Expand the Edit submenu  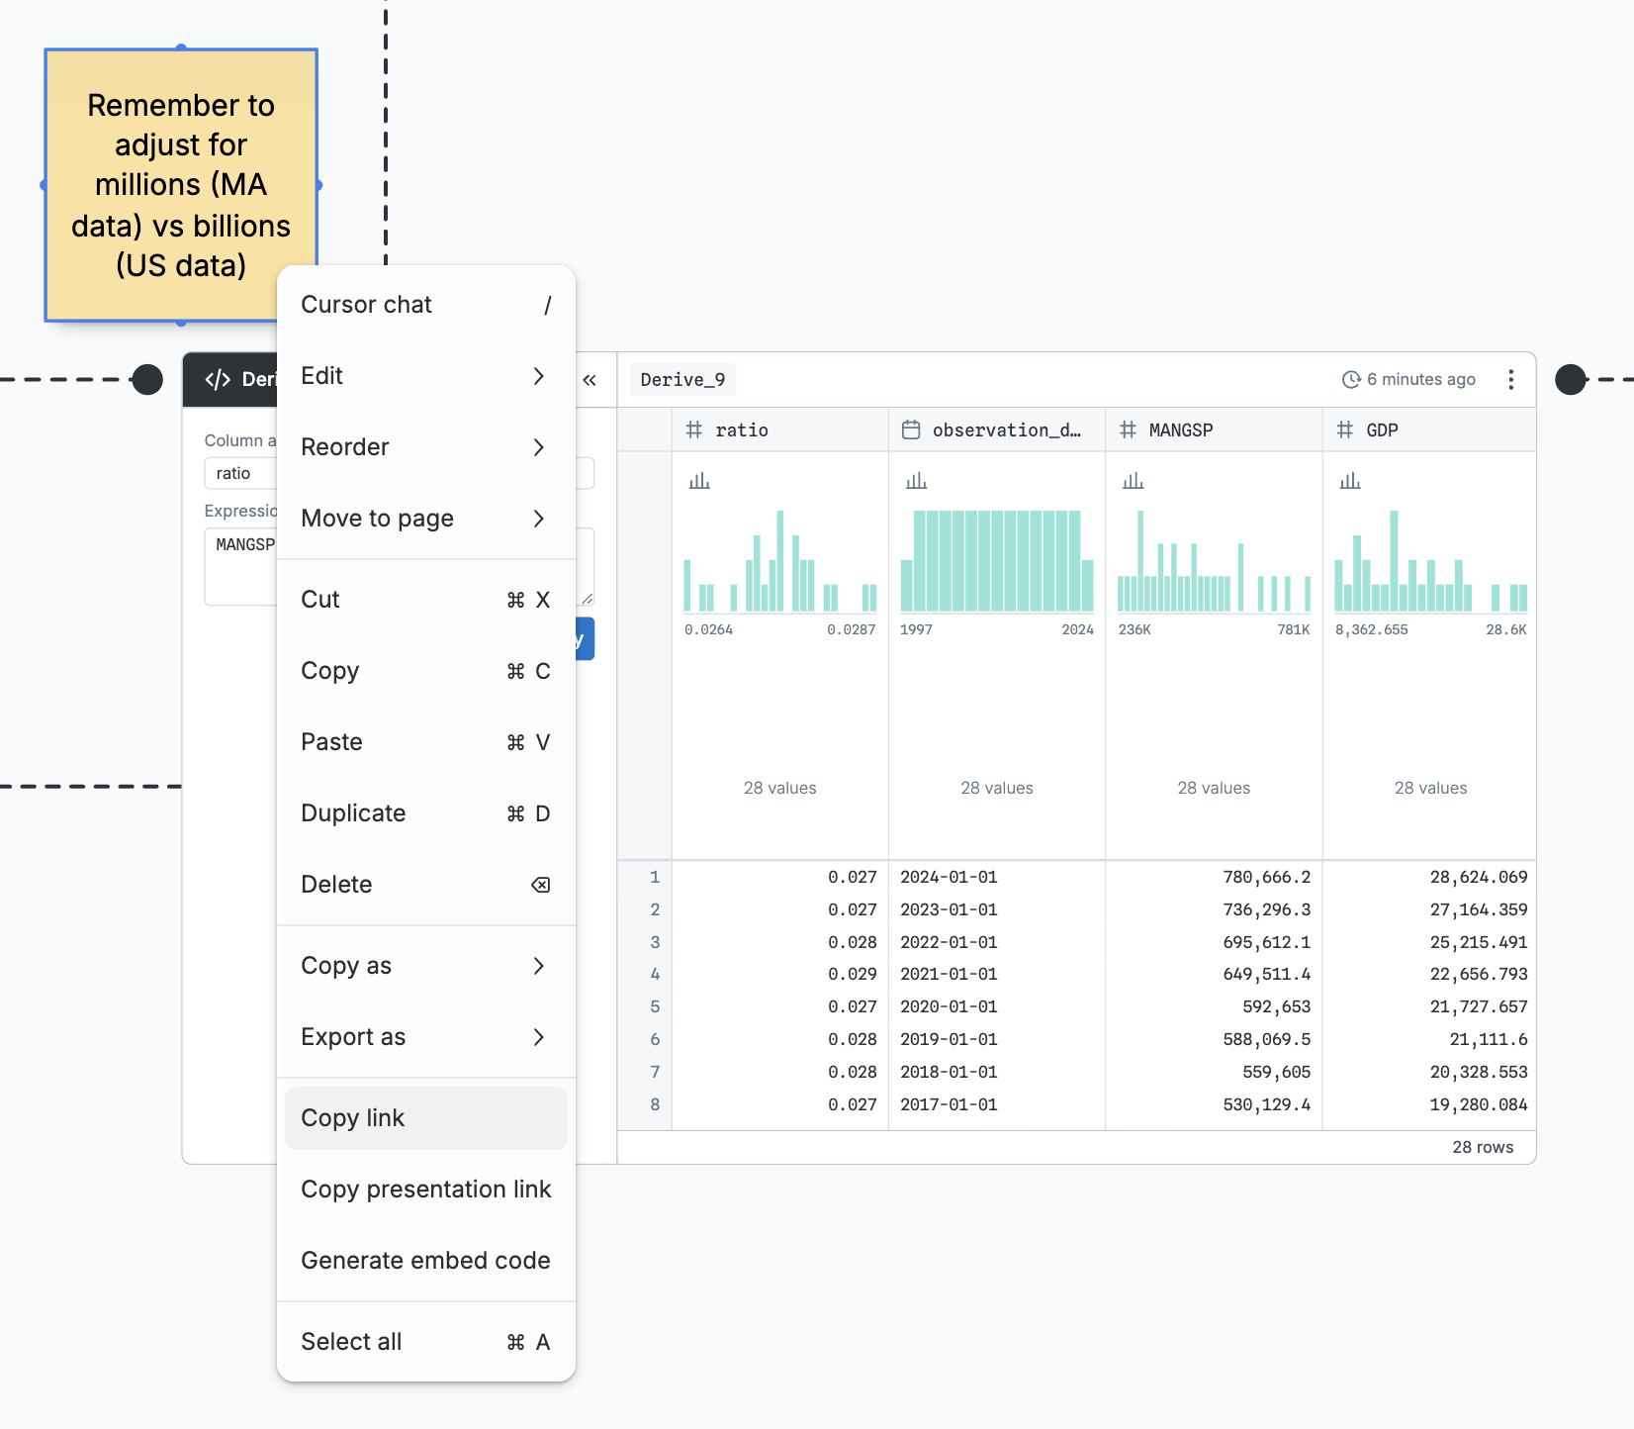(x=425, y=376)
